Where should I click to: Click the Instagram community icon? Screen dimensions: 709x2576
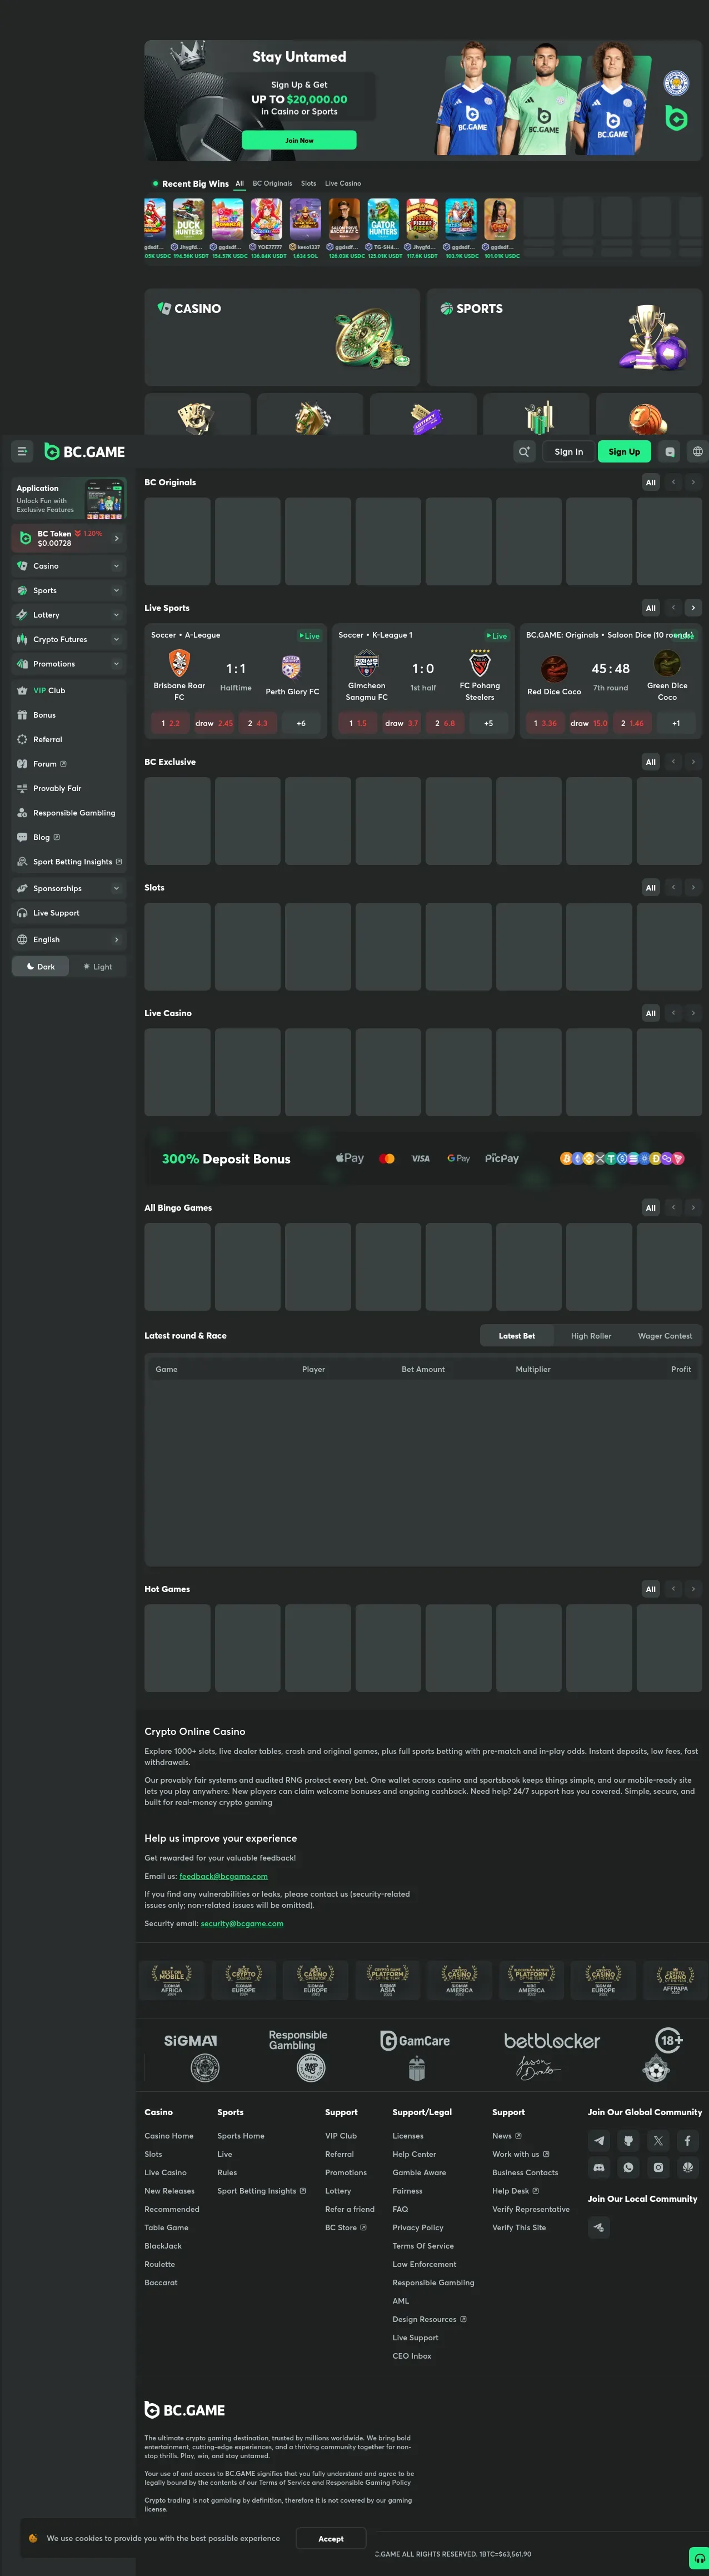coord(658,2167)
